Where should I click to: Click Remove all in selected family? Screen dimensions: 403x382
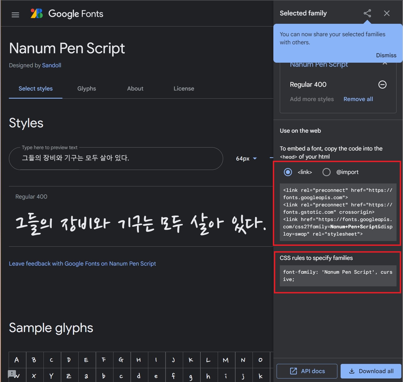[x=358, y=99]
